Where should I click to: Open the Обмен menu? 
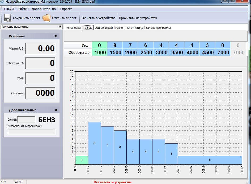(24, 9)
